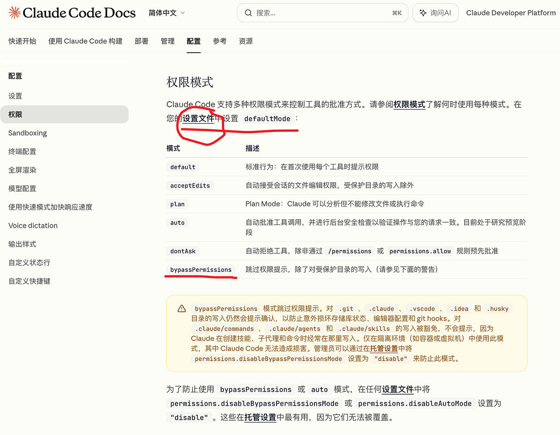
Task: Click the 设置文件 link before defaultMode
Action: [198, 118]
